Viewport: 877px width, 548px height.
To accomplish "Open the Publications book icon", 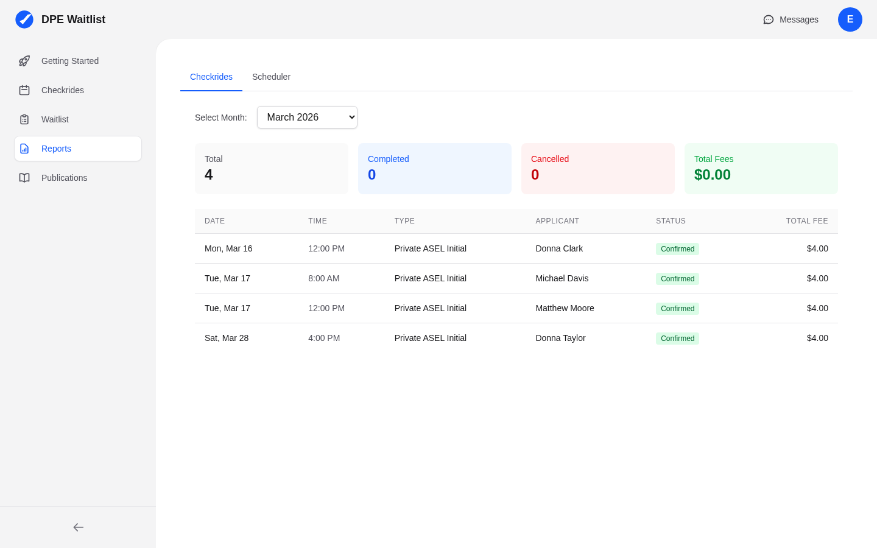I will 24,178.
